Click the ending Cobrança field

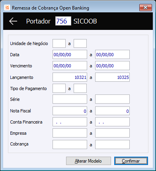tap(112, 144)
